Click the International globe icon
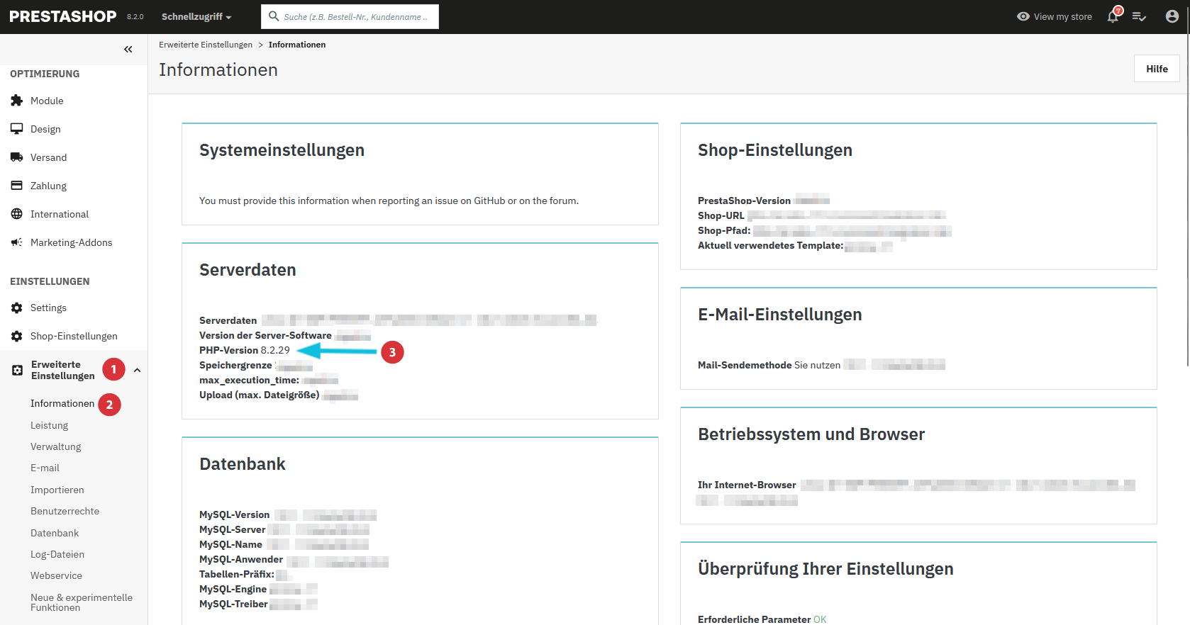This screenshot has height=625, width=1190. (x=17, y=214)
